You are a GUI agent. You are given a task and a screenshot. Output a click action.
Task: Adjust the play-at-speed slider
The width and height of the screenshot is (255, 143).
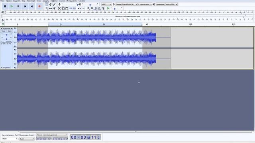(x=116, y=8)
